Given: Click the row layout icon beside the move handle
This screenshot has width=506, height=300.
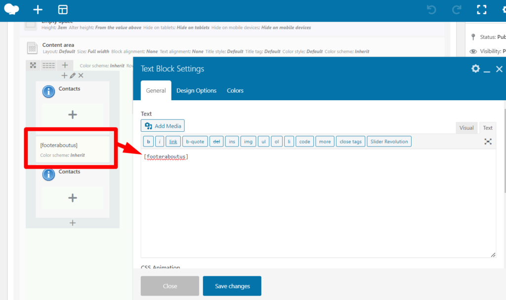Looking at the screenshot, I should tap(49, 65).
